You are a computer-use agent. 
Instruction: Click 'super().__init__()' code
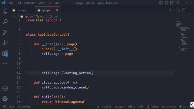click(59, 49)
